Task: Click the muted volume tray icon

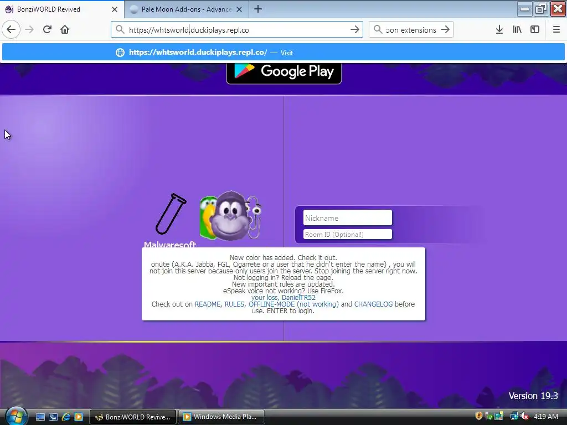Action: (524, 416)
